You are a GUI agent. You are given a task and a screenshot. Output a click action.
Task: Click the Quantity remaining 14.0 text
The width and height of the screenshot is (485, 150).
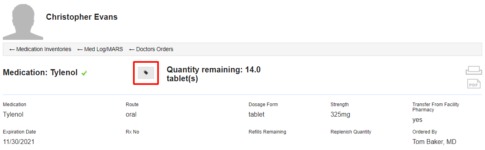[214, 74]
